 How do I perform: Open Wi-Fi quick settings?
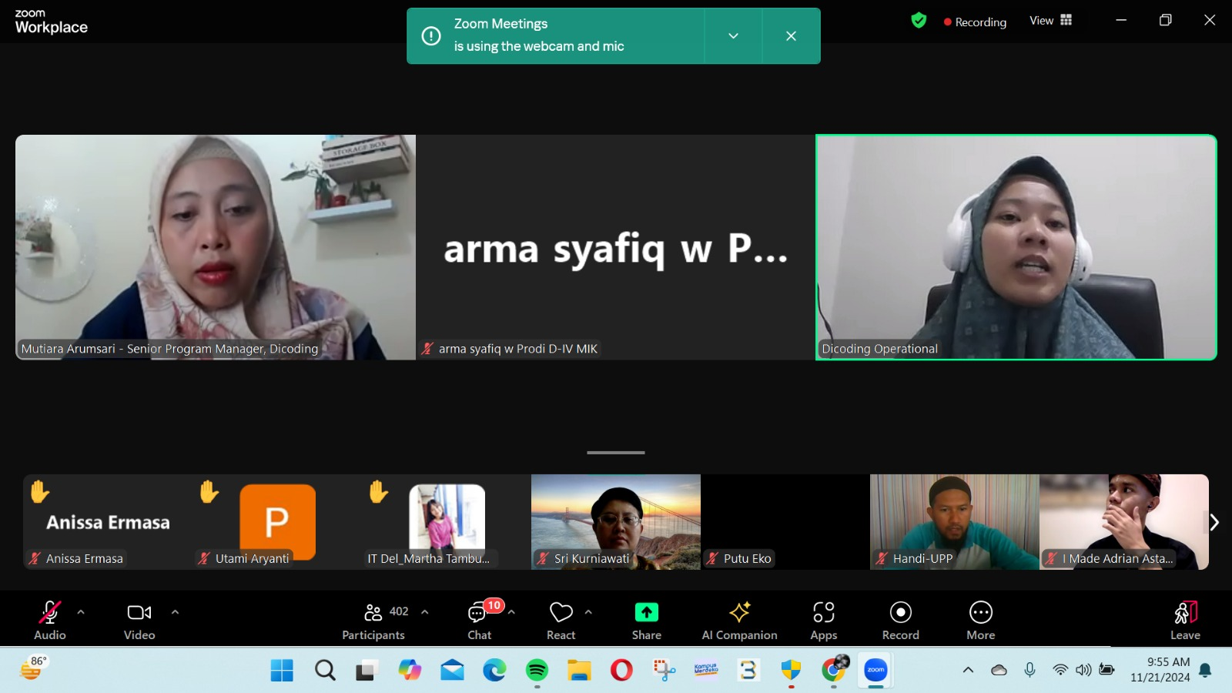[x=1060, y=670]
